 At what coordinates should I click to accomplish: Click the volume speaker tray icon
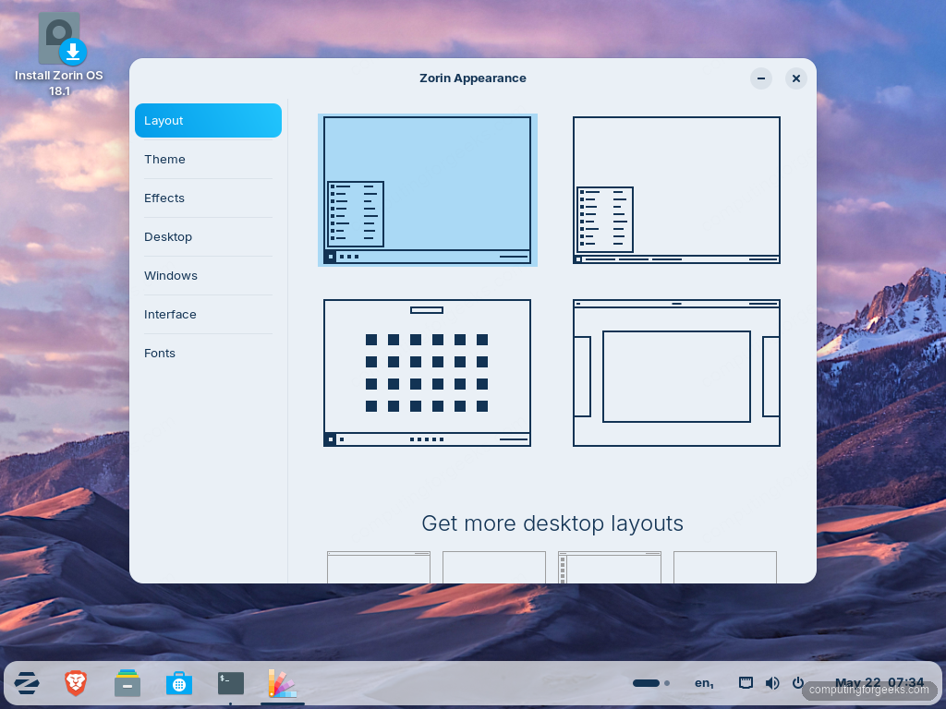coord(772,683)
